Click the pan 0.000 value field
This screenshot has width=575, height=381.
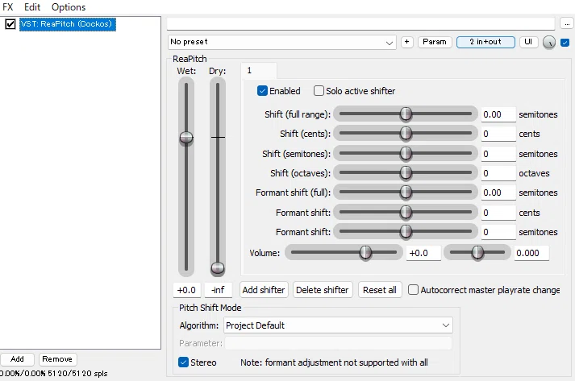click(x=531, y=253)
